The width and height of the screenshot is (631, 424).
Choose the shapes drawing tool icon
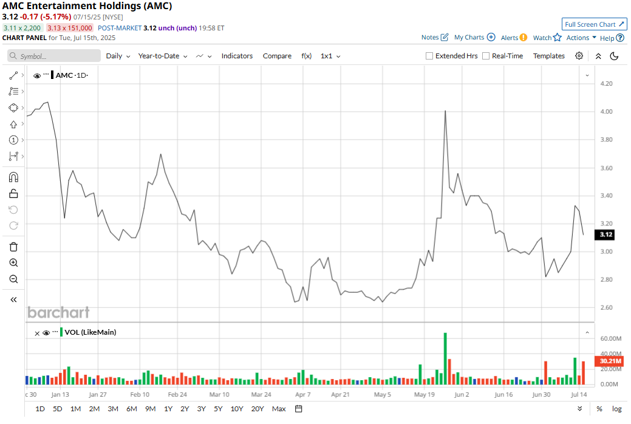[13, 108]
